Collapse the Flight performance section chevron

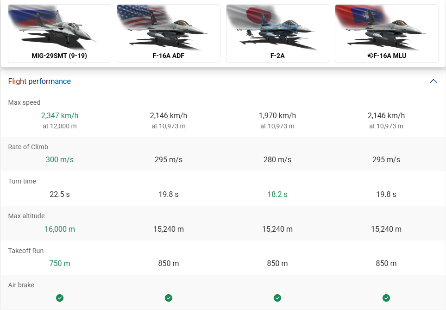(433, 82)
